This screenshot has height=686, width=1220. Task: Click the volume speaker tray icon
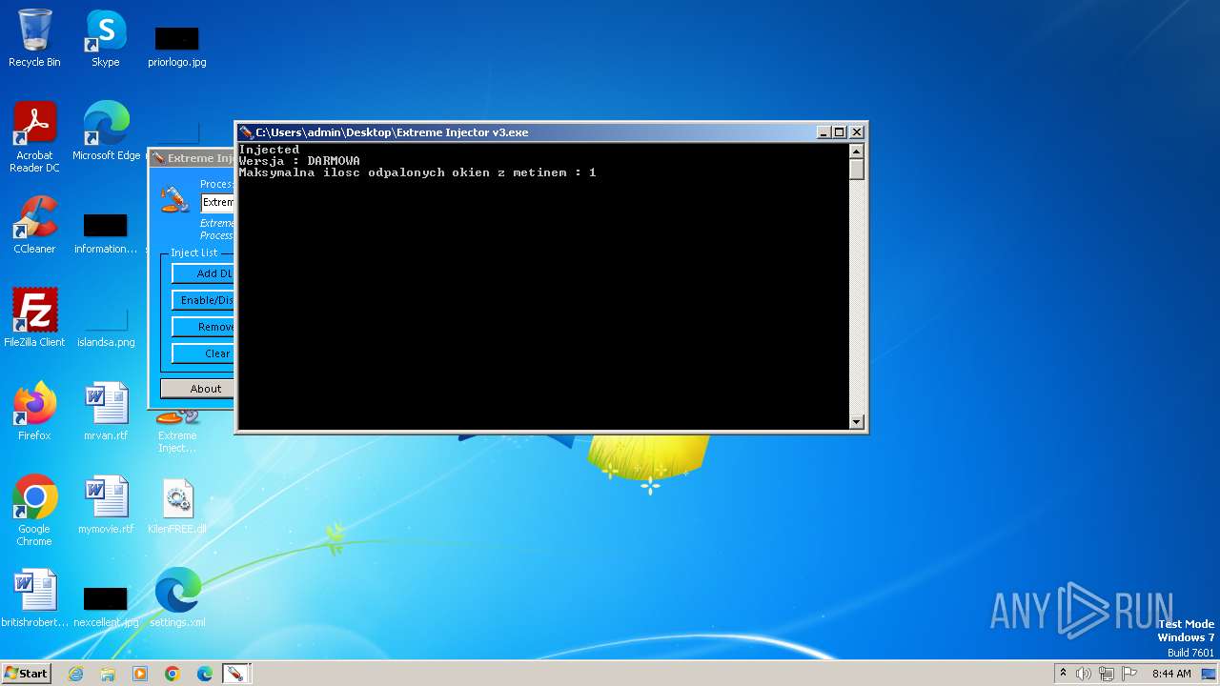tap(1084, 674)
